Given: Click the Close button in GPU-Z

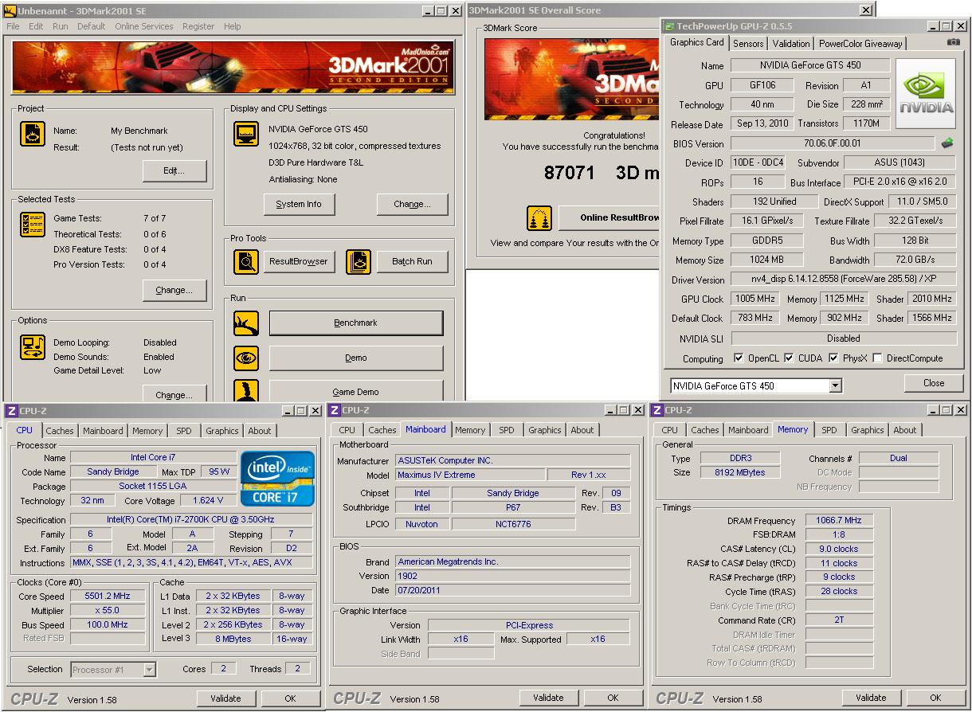Looking at the screenshot, I should [934, 383].
